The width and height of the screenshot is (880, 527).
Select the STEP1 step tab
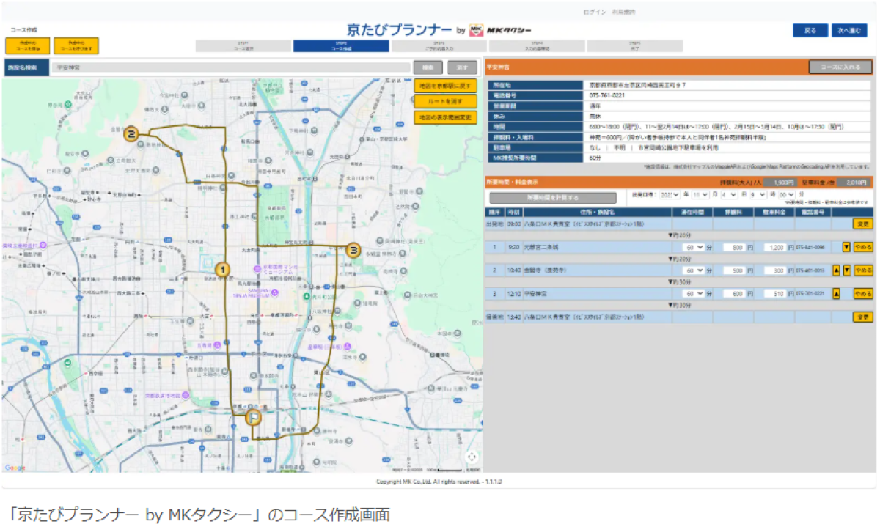point(243,46)
